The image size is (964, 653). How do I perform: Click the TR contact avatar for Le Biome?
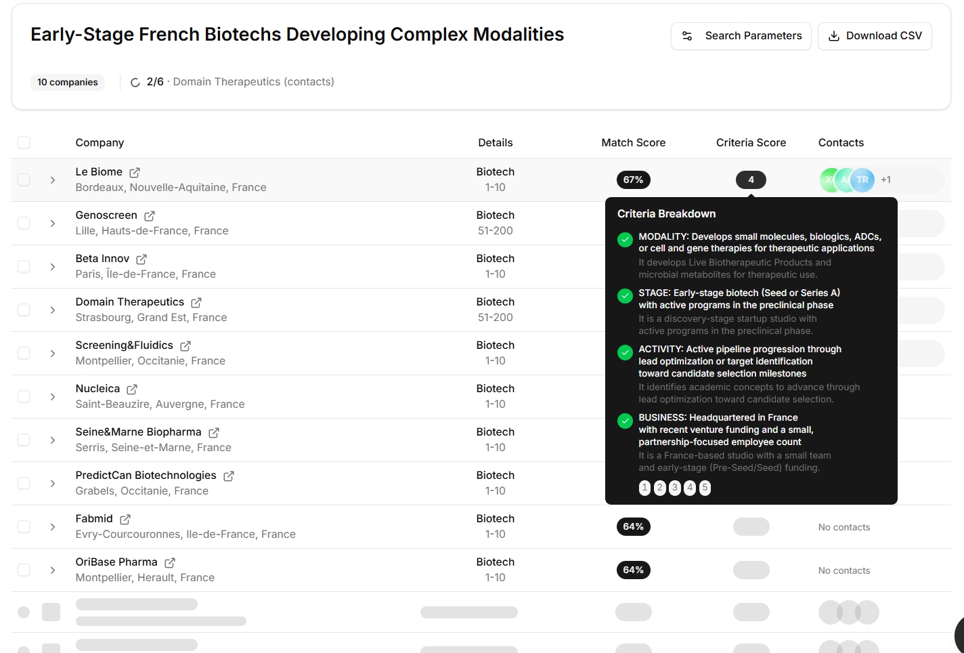tap(862, 180)
